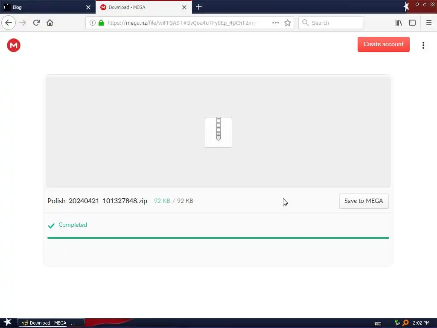The height and width of the screenshot is (328, 437).
Task: Toggle the sidebar icon in the toolbar
Action: tap(412, 23)
